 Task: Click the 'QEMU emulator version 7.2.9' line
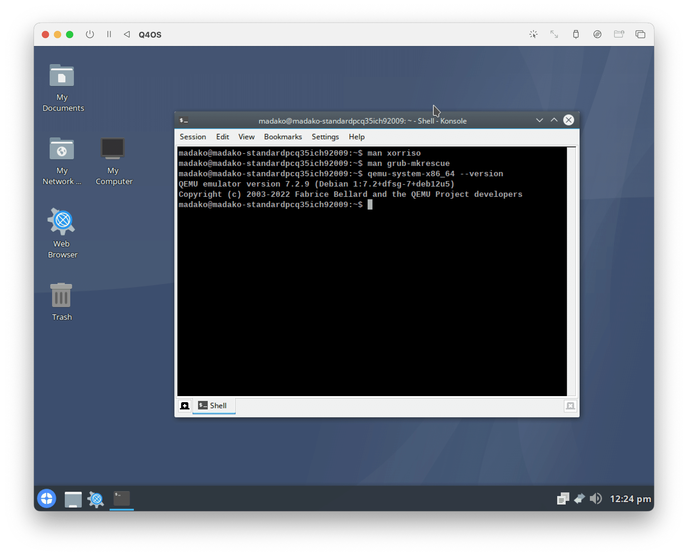pyautogui.click(x=316, y=184)
